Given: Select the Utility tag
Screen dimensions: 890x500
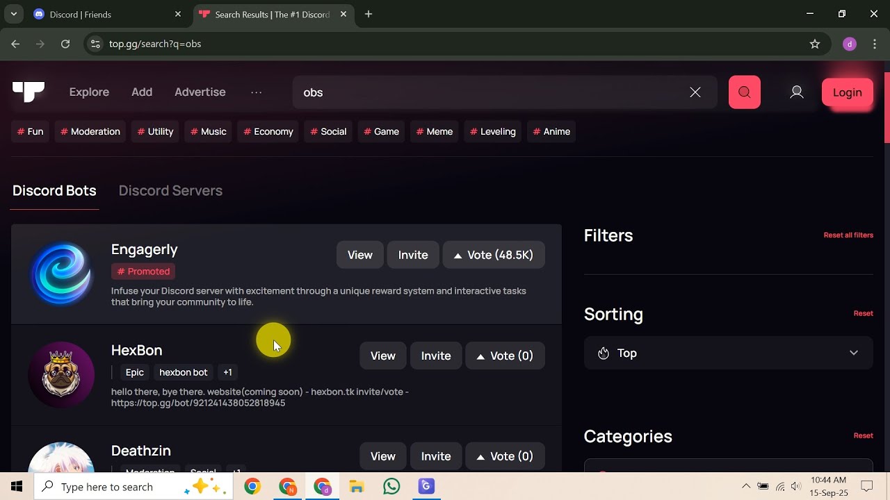Looking at the screenshot, I should click(156, 131).
